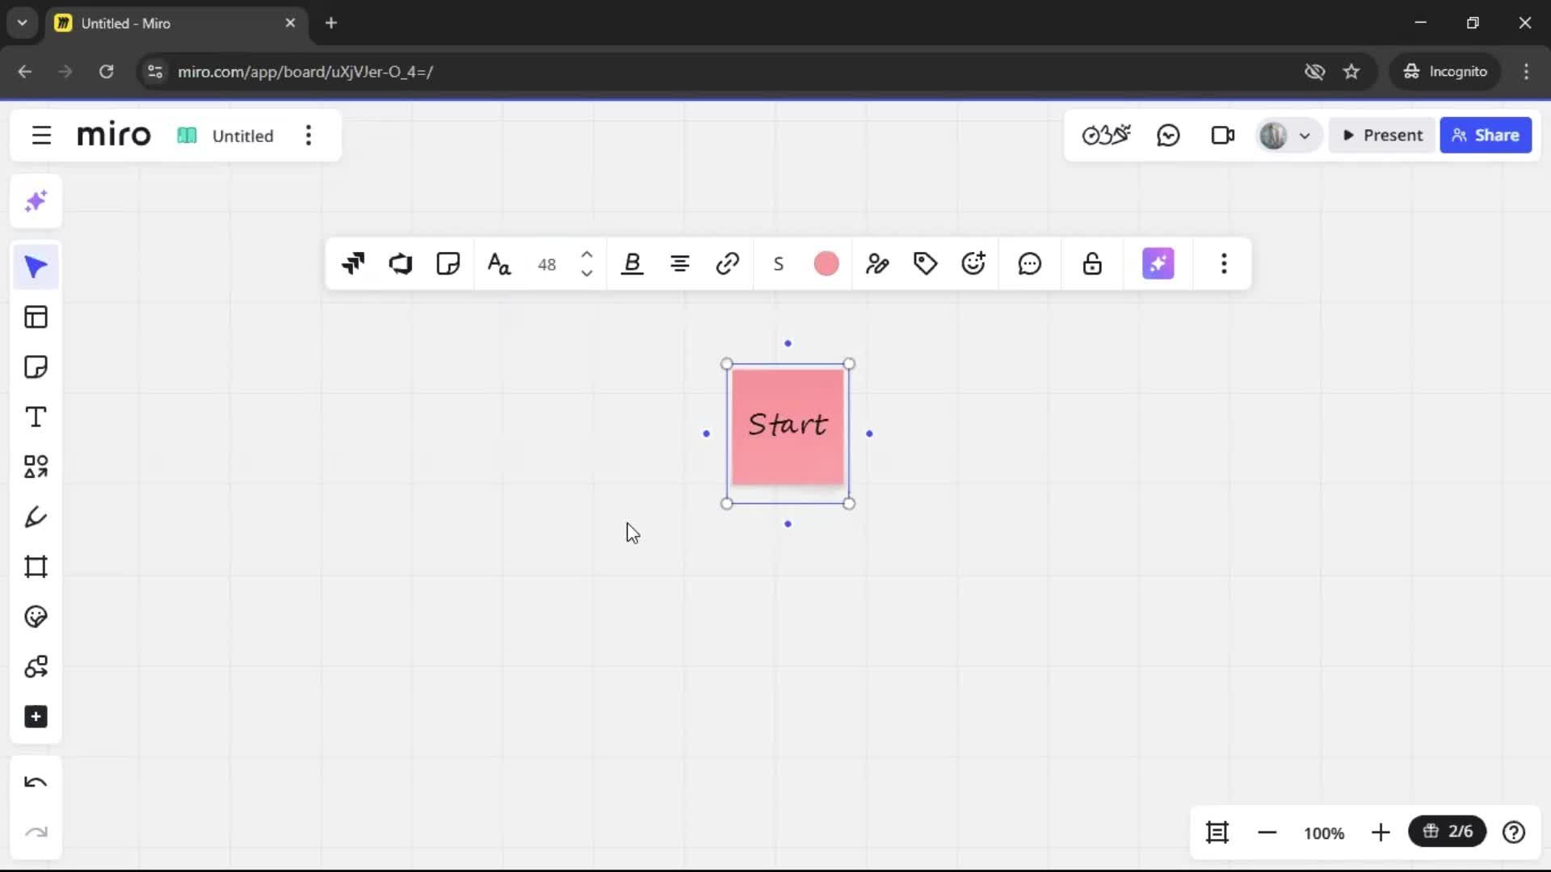Undo the last action
This screenshot has height=872, width=1551.
click(x=36, y=782)
